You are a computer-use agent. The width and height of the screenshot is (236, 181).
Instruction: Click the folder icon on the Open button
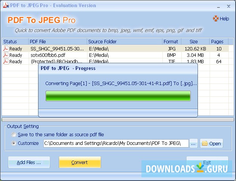205,143
